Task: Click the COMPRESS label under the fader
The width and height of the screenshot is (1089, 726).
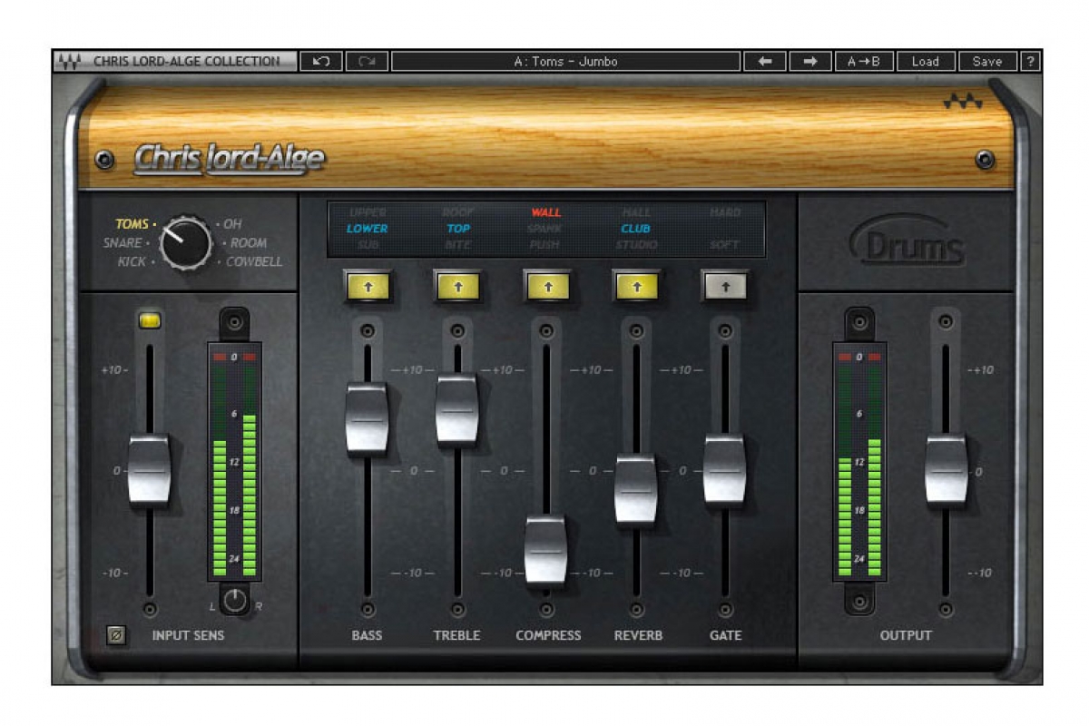Action: pos(548,635)
